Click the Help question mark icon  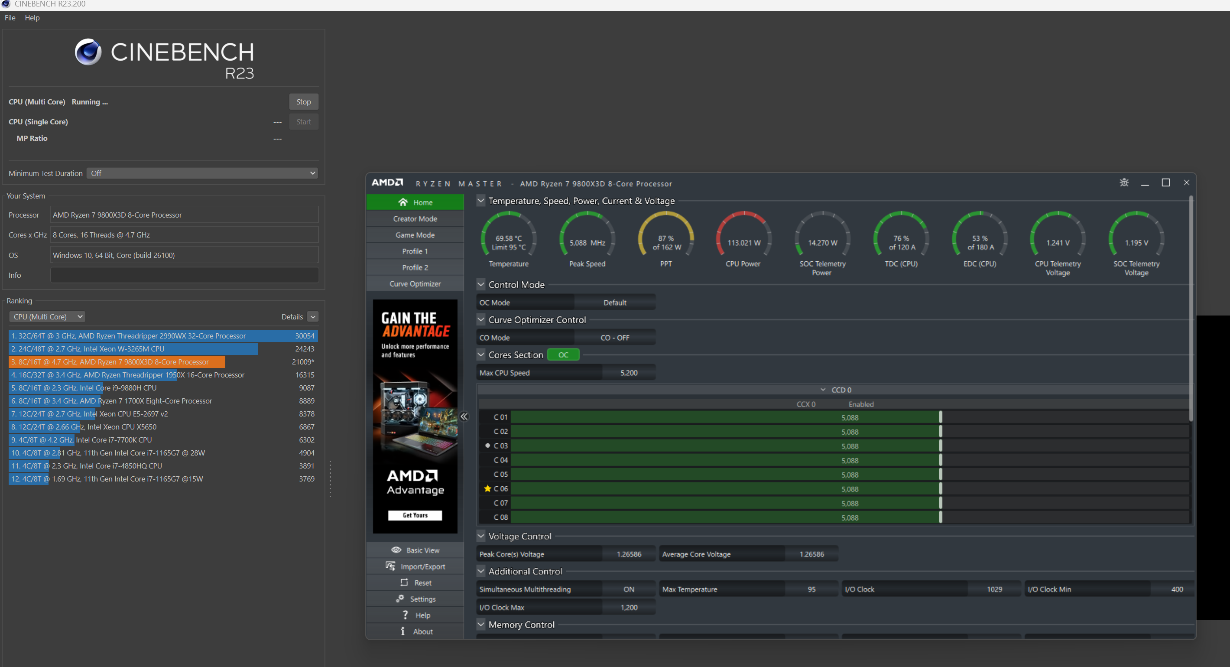(x=406, y=615)
